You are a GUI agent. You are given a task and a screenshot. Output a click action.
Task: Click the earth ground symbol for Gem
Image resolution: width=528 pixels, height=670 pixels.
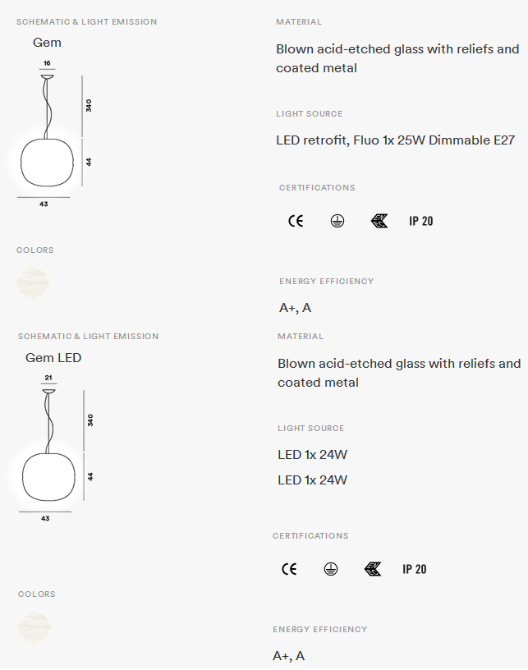[x=337, y=221]
